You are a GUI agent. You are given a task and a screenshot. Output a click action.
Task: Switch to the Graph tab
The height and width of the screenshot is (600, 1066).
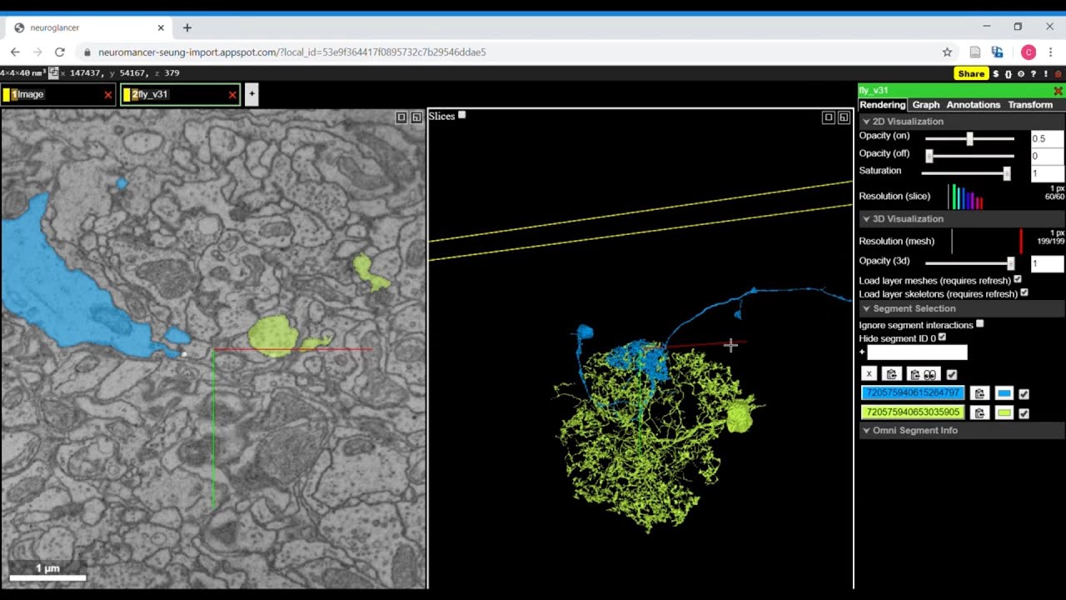[925, 105]
